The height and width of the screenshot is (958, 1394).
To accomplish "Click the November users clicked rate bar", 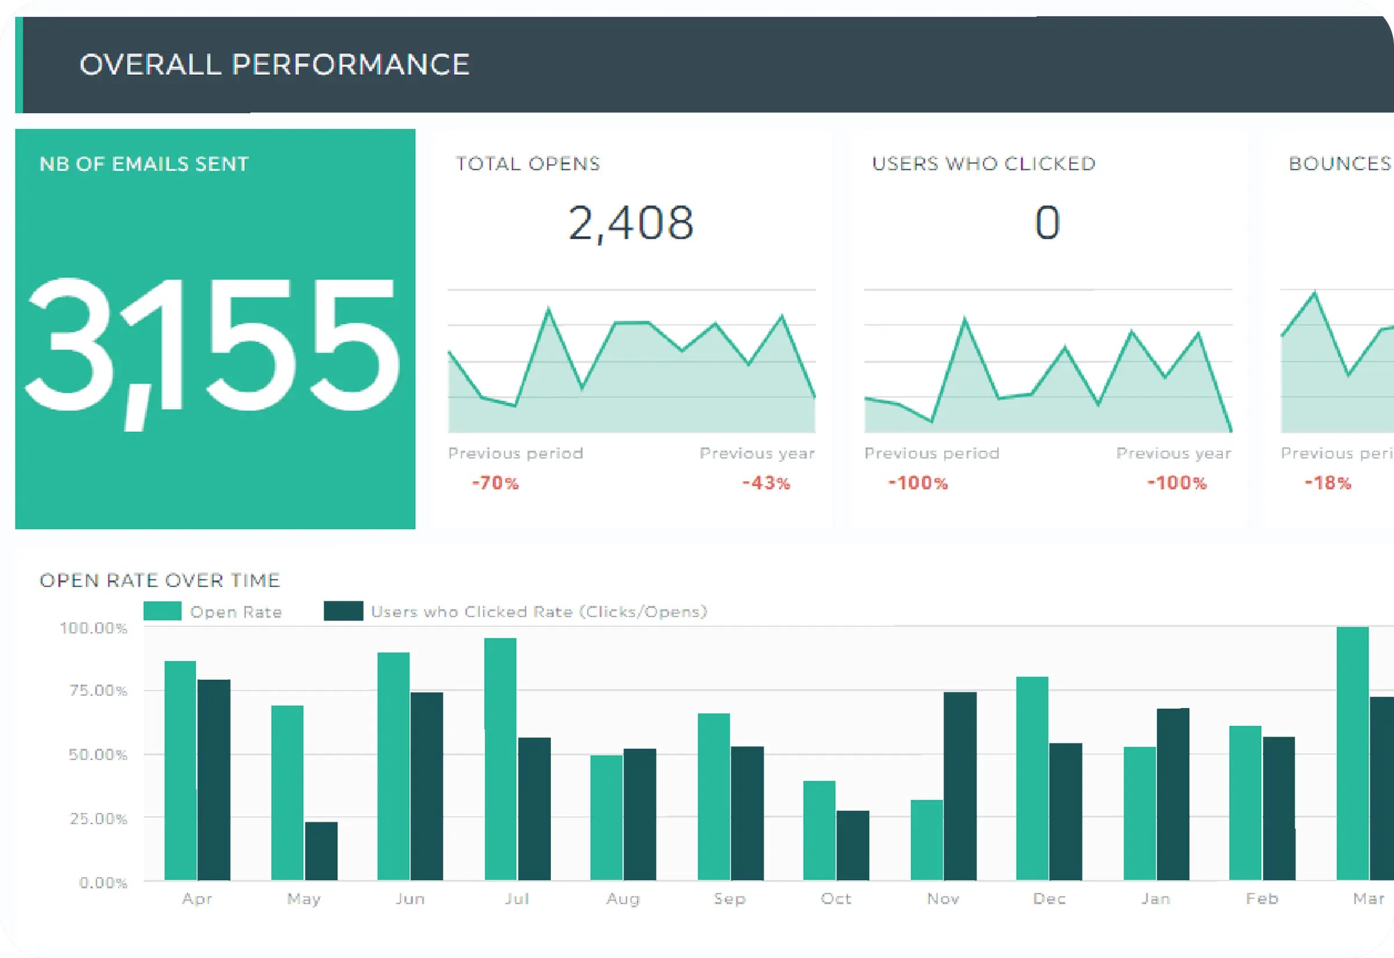I will (960, 786).
